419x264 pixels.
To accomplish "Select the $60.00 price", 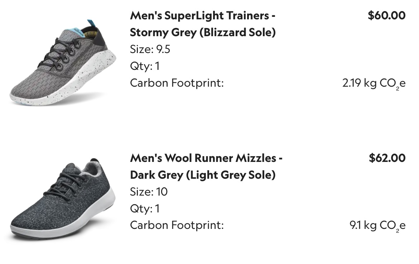I will tap(386, 15).
